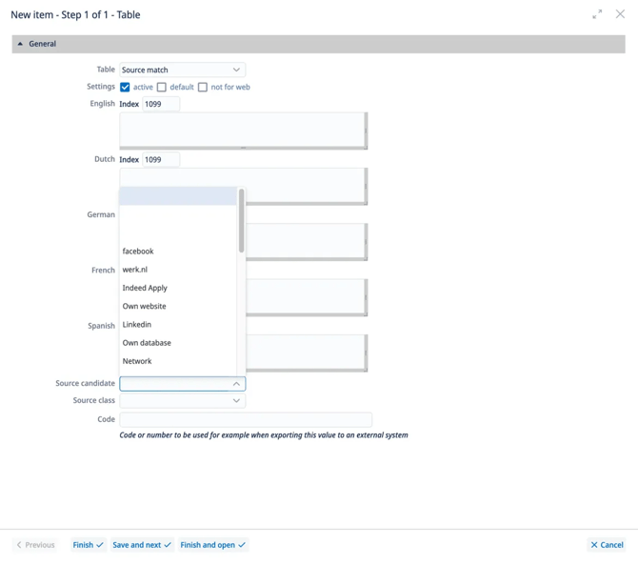This screenshot has height=564, width=638.
Task: Open the Table dropdown
Action: [182, 70]
